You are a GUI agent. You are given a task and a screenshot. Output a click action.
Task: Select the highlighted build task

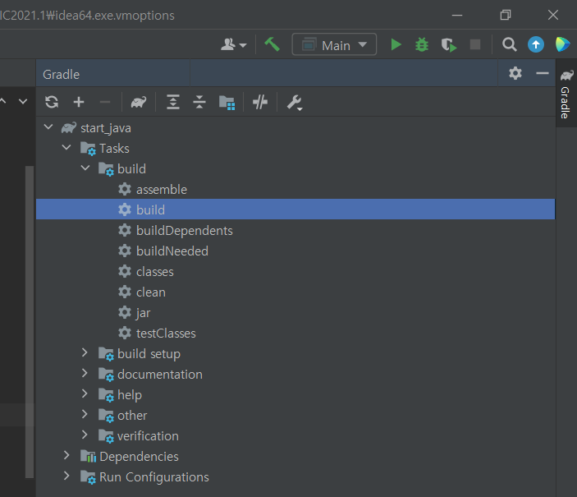(x=295, y=209)
